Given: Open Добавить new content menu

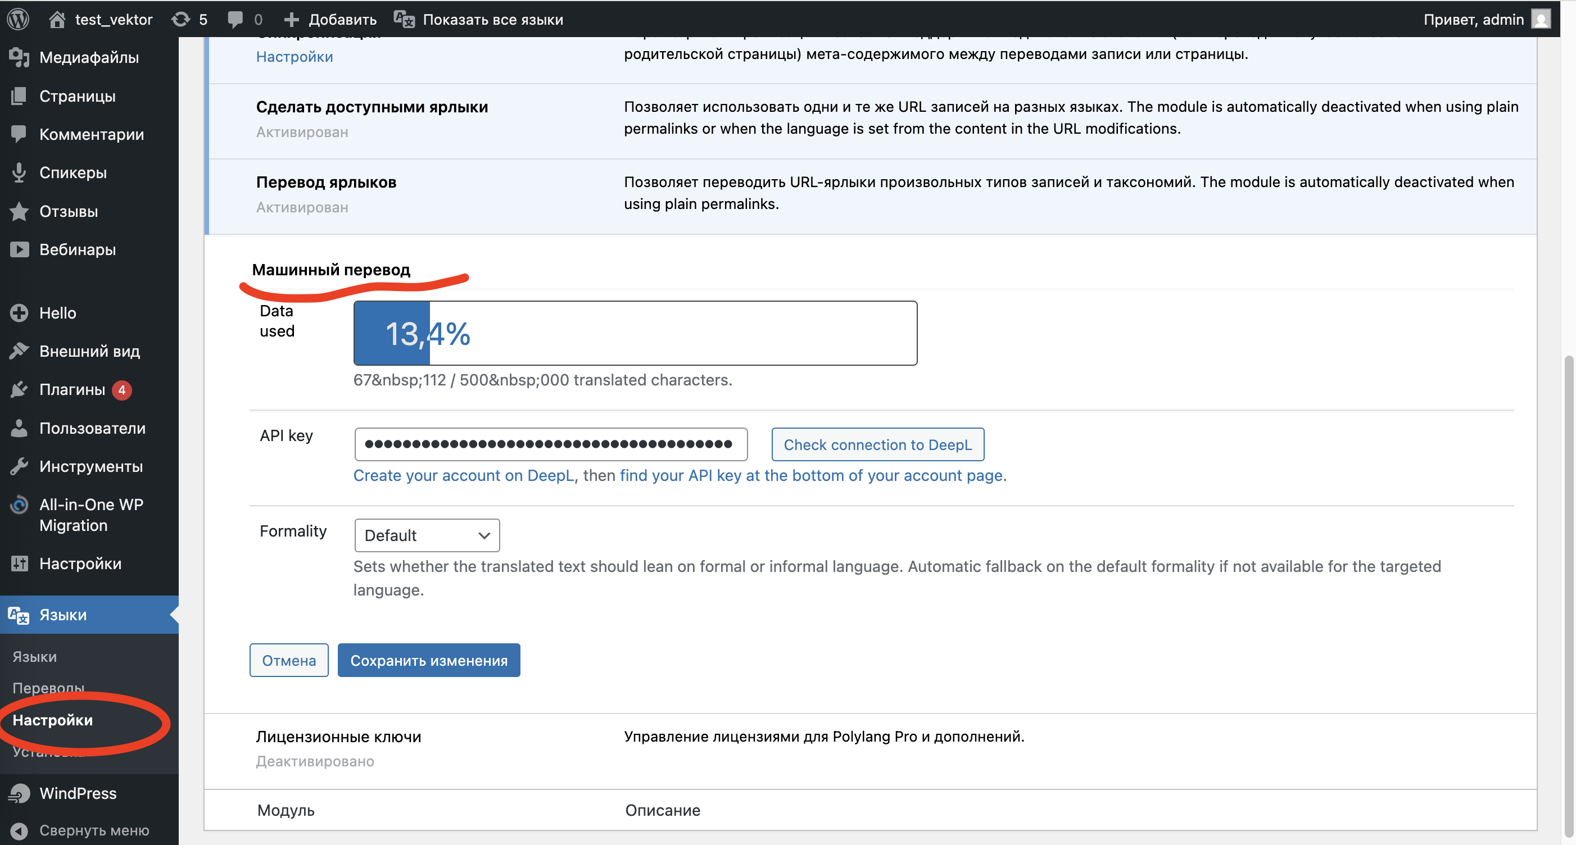Looking at the screenshot, I should pos(330,19).
